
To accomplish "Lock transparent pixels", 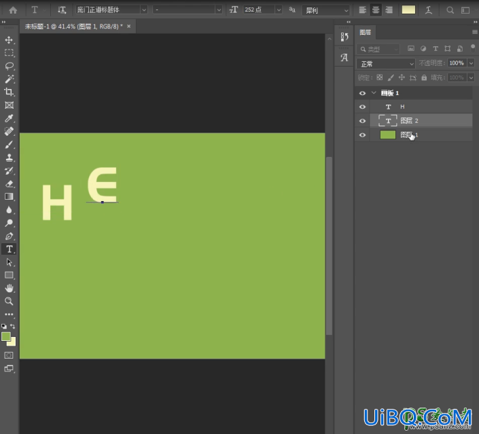I will pos(379,77).
